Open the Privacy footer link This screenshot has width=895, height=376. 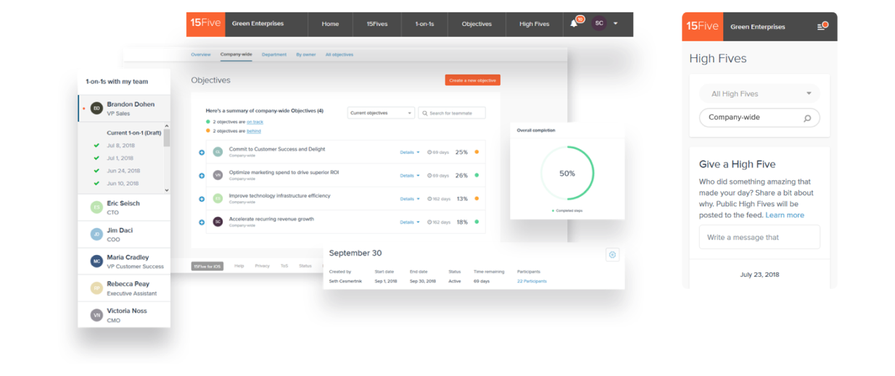262,266
